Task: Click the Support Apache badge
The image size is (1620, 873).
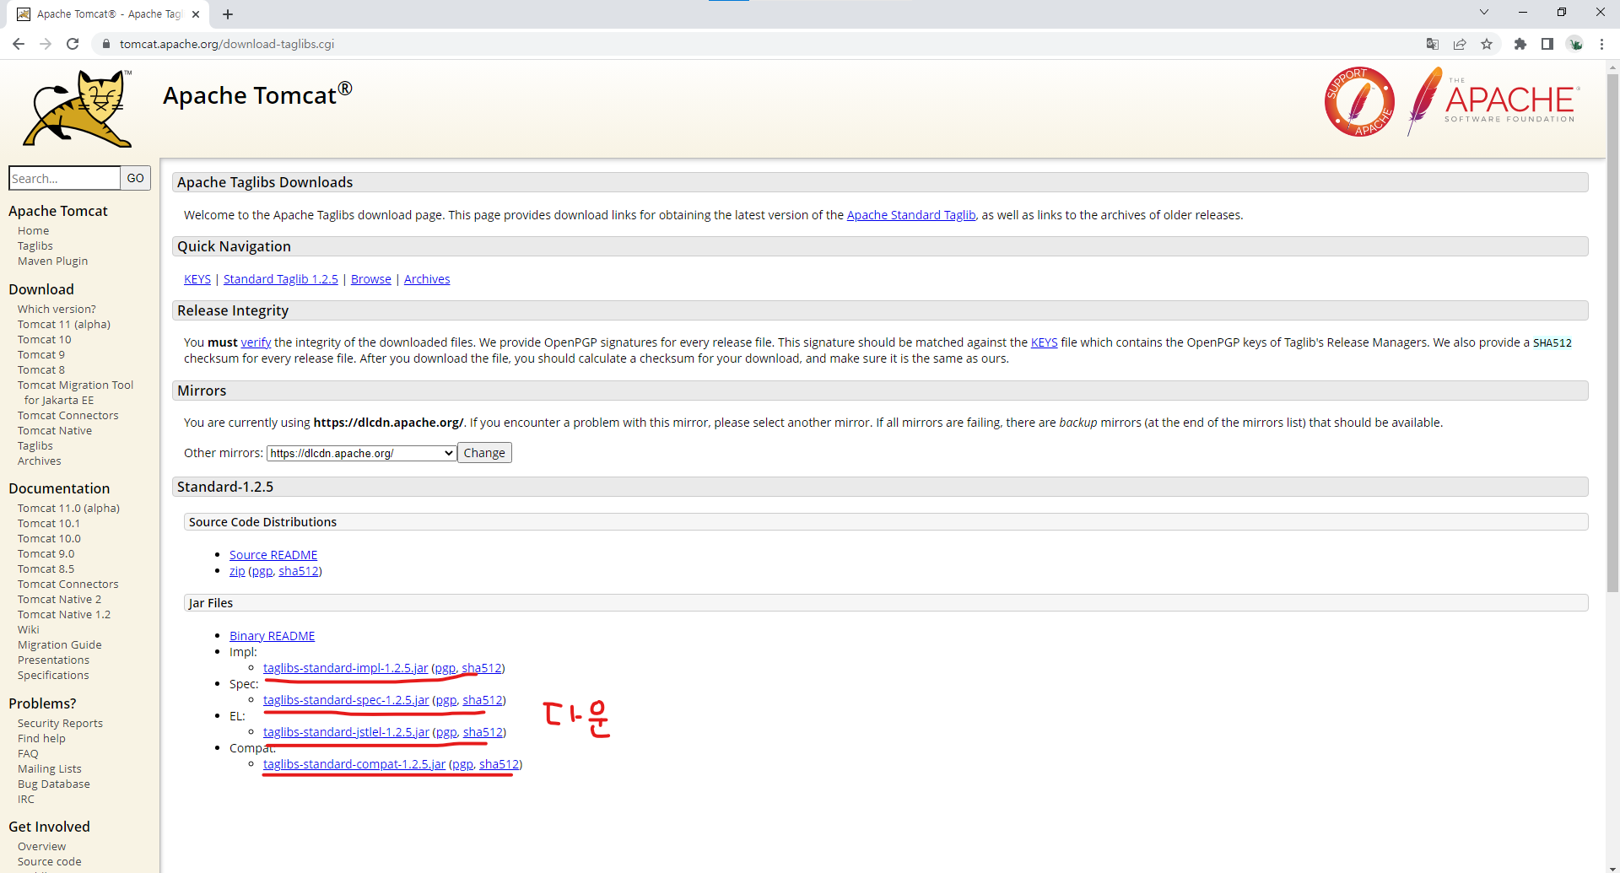Action: (1359, 102)
